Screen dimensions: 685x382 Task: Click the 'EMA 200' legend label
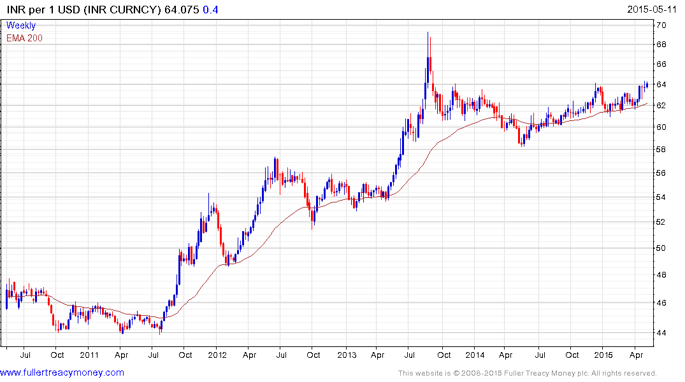pyautogui.click(x=24, y=38)
